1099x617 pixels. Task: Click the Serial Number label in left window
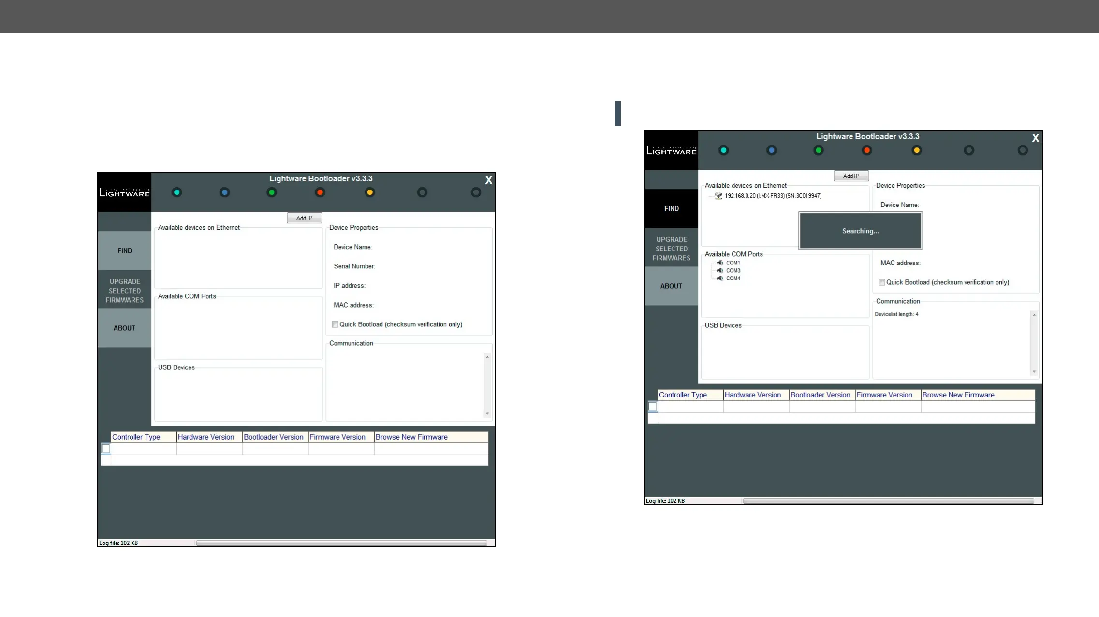(x=354, y=266)
